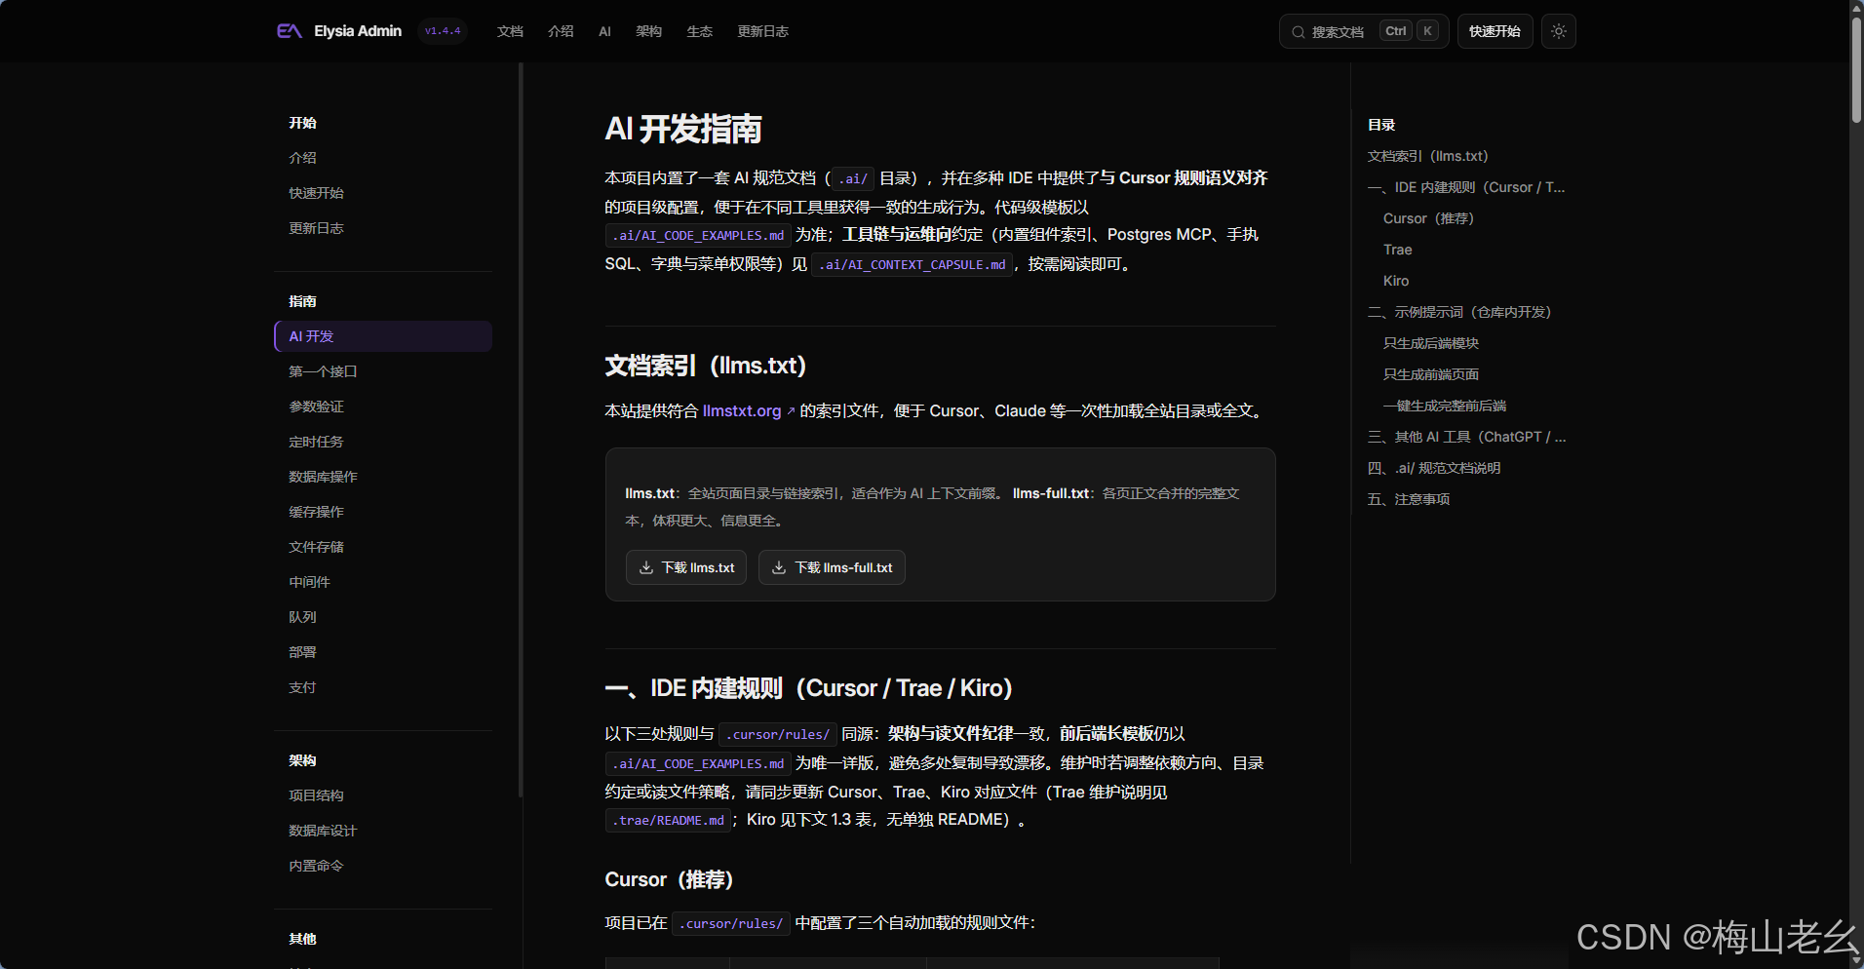Click the page vertical scrollbar thumb
The height and width of the screenshot is (969, 1864).
click(1856, 68)
